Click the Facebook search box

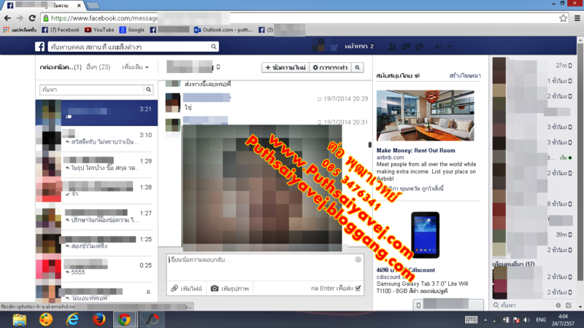(128, 47)
